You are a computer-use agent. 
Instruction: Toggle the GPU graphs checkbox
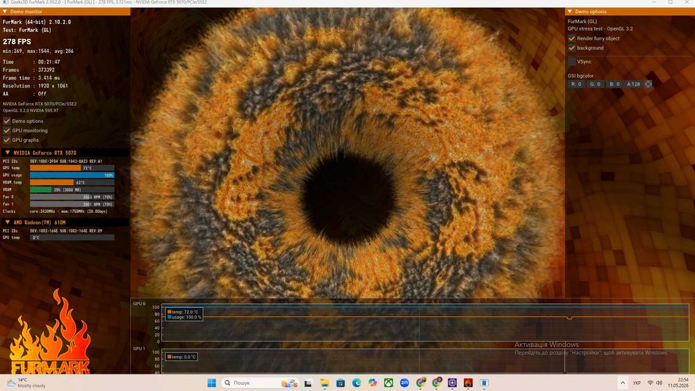point(7,140)
